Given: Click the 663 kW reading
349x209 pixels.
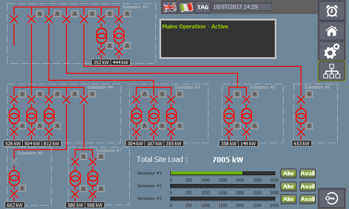Looking at the screenshot, I should pos(14,205).
